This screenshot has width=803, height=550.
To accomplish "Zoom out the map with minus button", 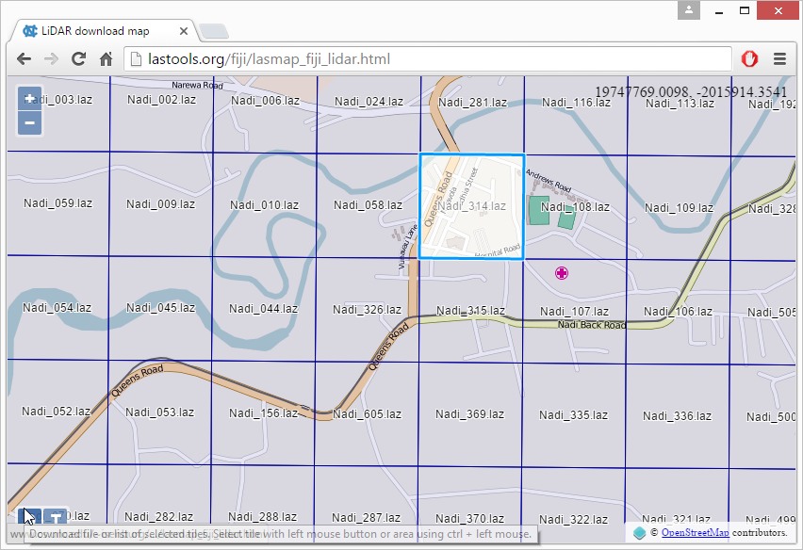I will (30, 122).
